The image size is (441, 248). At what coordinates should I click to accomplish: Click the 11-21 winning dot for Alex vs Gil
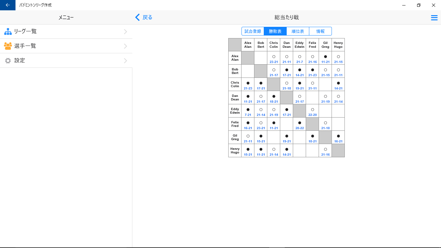[325, 56]
